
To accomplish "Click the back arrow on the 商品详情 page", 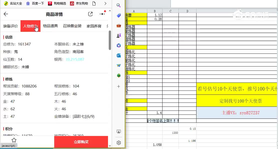I will pyautogui.click(x=5, y=14).
